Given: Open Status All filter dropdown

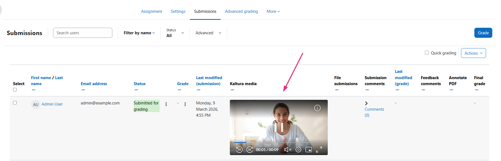Looking at the screenshot, I should [175, 33].
